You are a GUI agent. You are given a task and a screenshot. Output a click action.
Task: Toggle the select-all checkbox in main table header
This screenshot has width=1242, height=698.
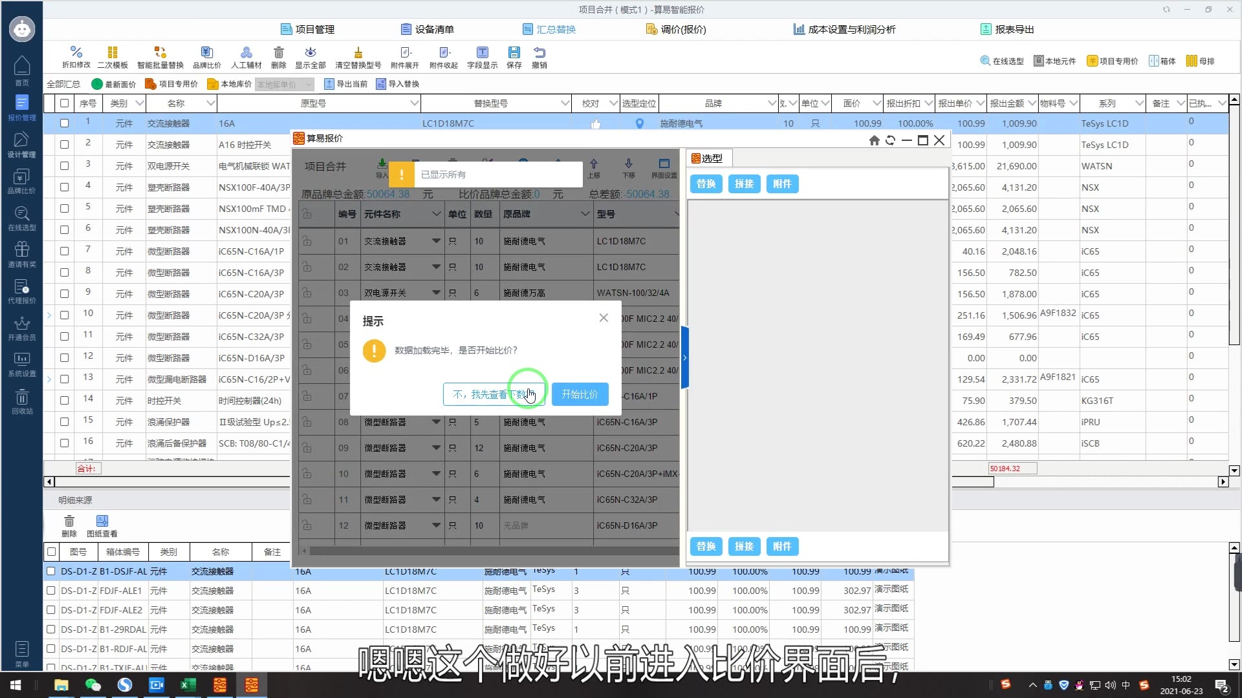(64, 103)
